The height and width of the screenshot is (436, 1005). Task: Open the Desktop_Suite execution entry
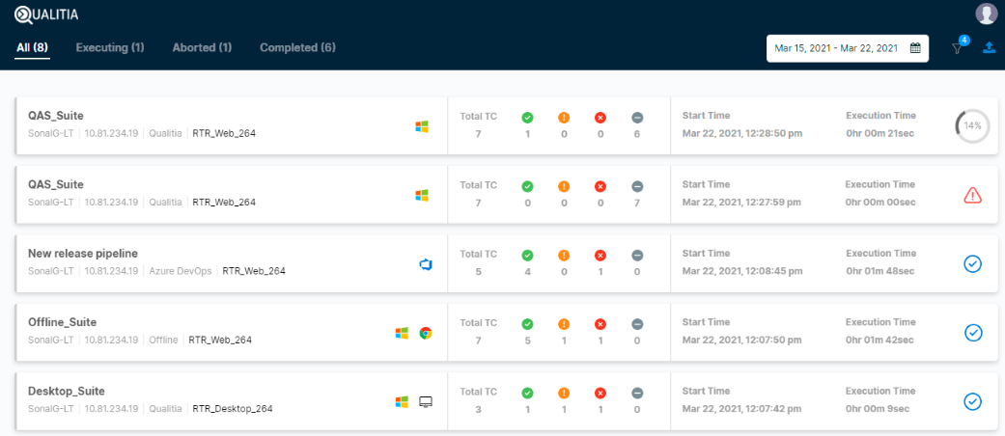pos(67,392)
